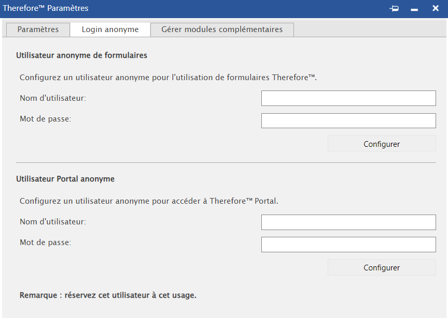The image size is (448, 319).
Task: Minimize the Therefore™ Paramètres window
Action: [x=414, y=8]
